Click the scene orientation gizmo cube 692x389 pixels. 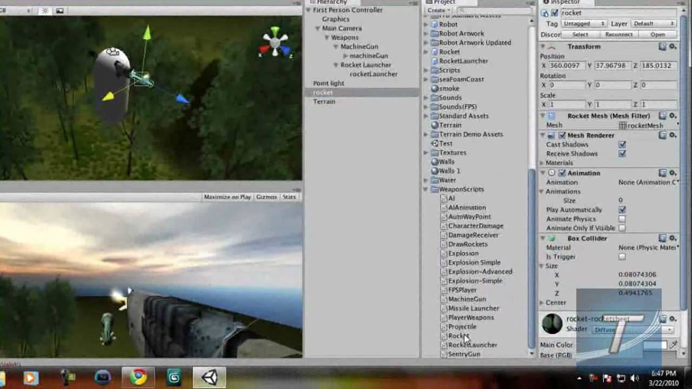(276, 43)
